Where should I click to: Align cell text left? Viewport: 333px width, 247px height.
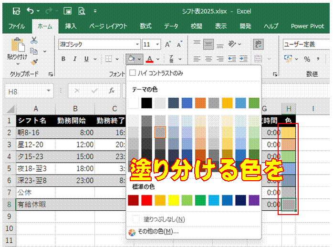pyautogui.click(x=197, y=59)
